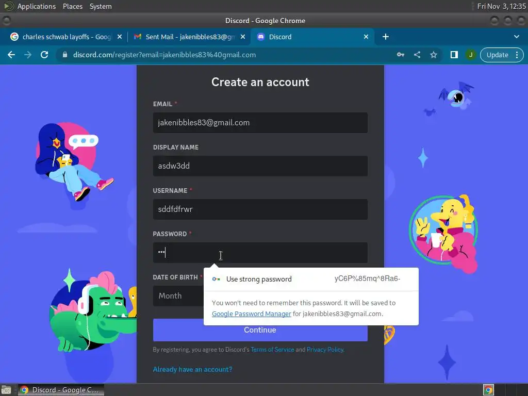Open saved passwords key icon in address bar

pyautogui.click(x=400, y=55)
